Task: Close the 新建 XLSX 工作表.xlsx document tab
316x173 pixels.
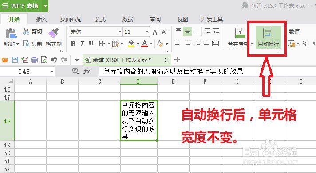Action: pyautogui.click(x=166, y=60)
